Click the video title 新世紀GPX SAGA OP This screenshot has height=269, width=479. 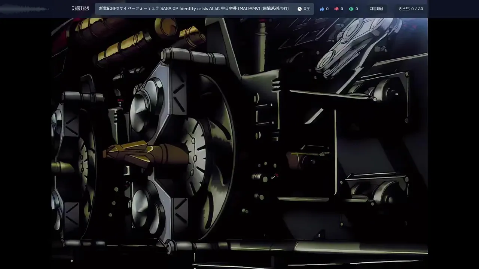(x=194, y=9)
